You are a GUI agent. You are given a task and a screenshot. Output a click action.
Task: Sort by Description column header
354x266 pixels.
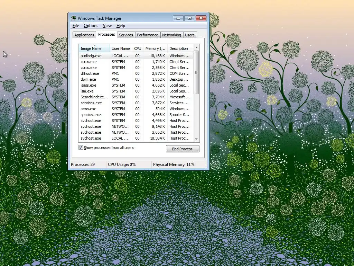click(180, 48)
